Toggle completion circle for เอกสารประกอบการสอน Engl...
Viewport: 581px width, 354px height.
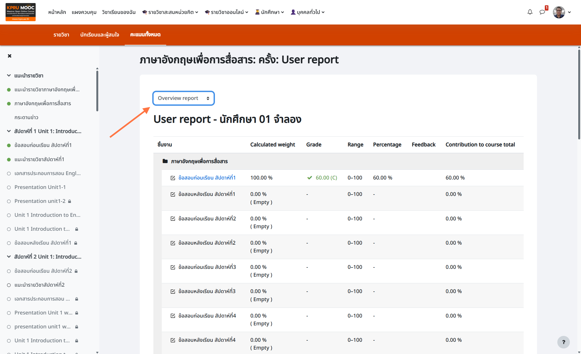[9, 173]
